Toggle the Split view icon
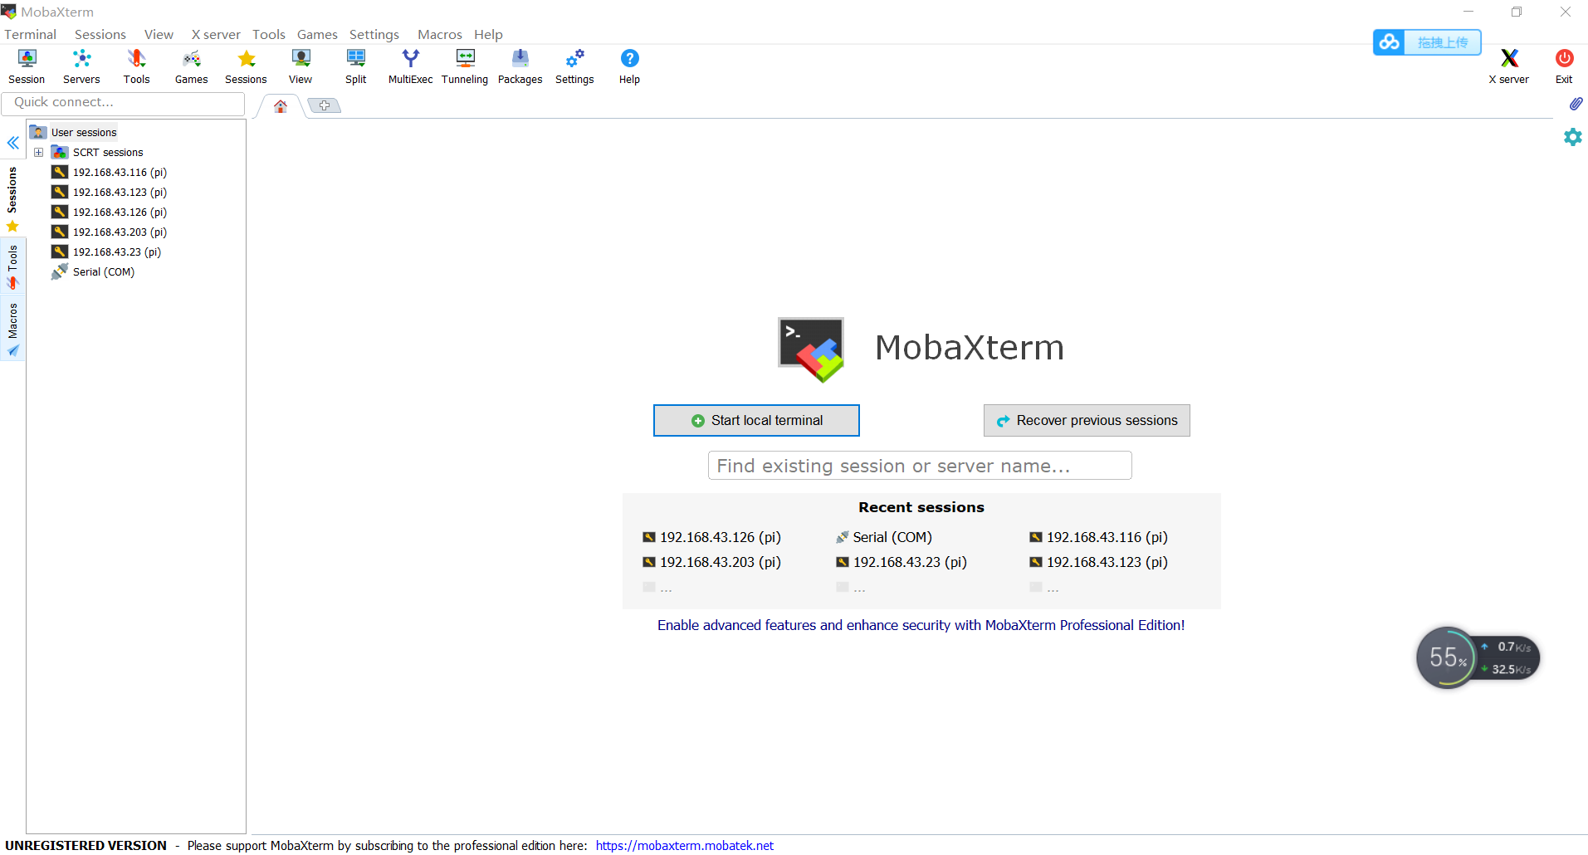This screenshot has height=855, width=1588. click(x=355, y=66)
